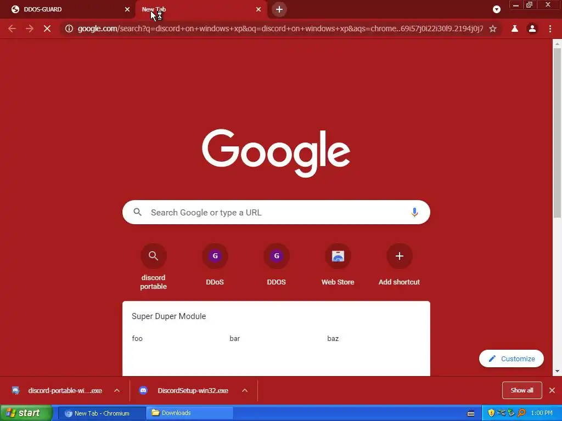Click the Google logo
The image size is (562, 421).
coord(276,153)
